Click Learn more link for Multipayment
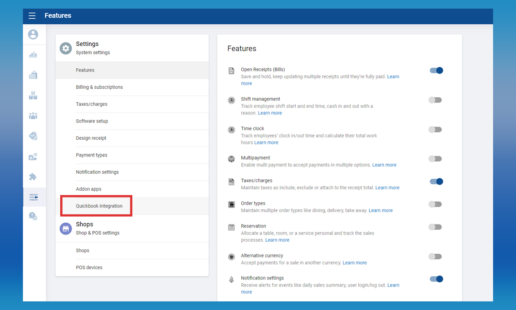This screenshot has width=516, height=310. click(384, 165)
